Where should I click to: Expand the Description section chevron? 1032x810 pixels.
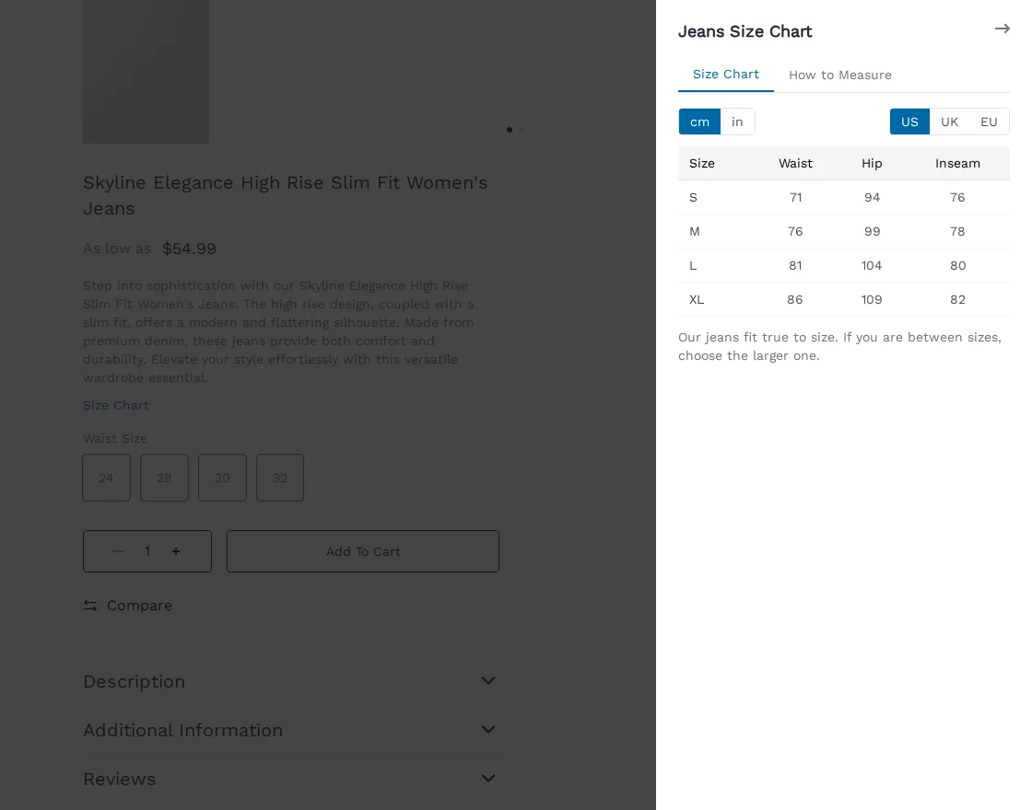point(487,680)
